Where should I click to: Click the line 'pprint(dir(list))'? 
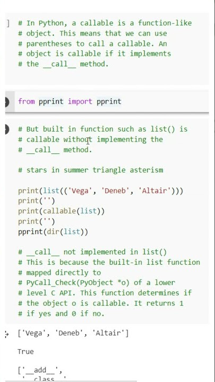(x=53, y=231)
